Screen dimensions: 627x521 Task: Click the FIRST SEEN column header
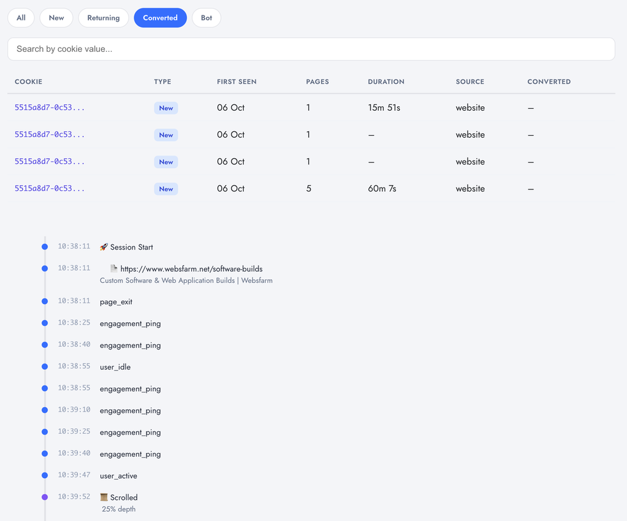(x=237, y=82)
